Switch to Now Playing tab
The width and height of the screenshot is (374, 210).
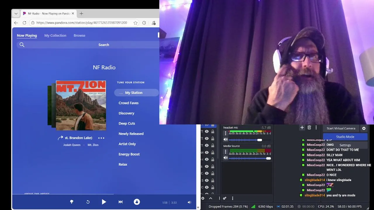(x=27, y=35)
